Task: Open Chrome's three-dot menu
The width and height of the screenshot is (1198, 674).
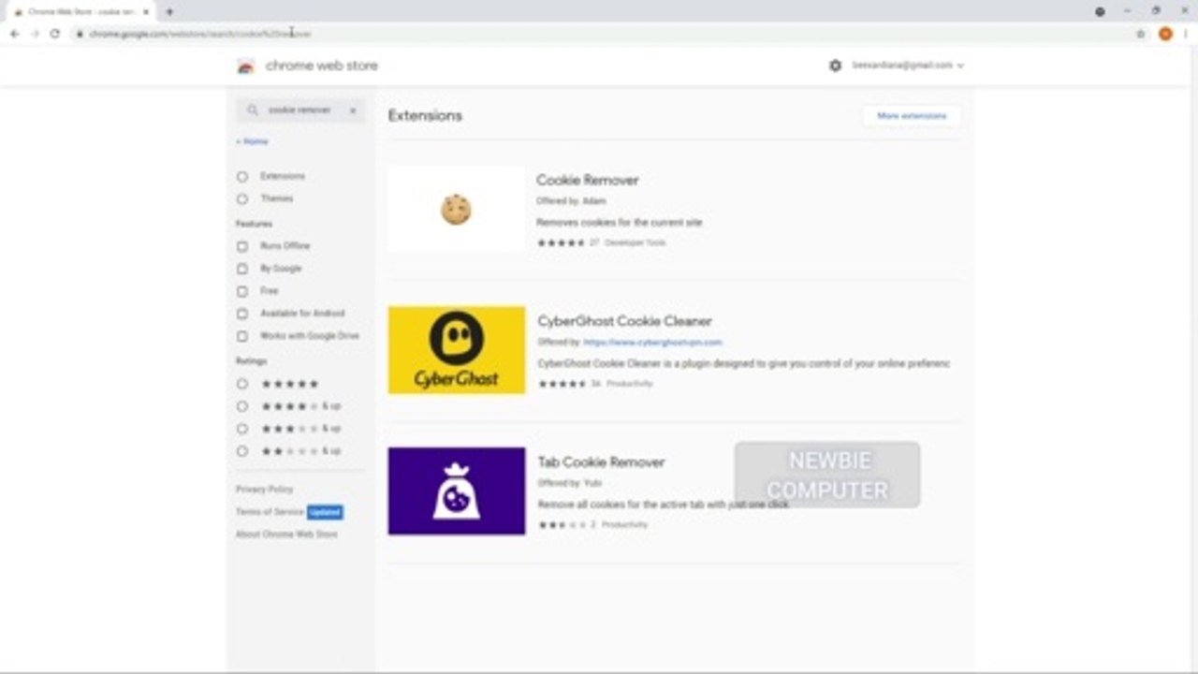Action: (1186, 34)
